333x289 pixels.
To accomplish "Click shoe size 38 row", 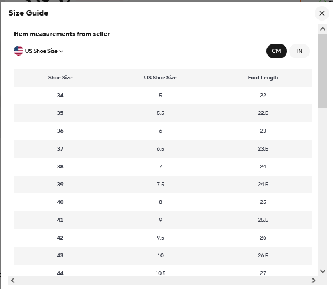I will (x=163, y=167).
